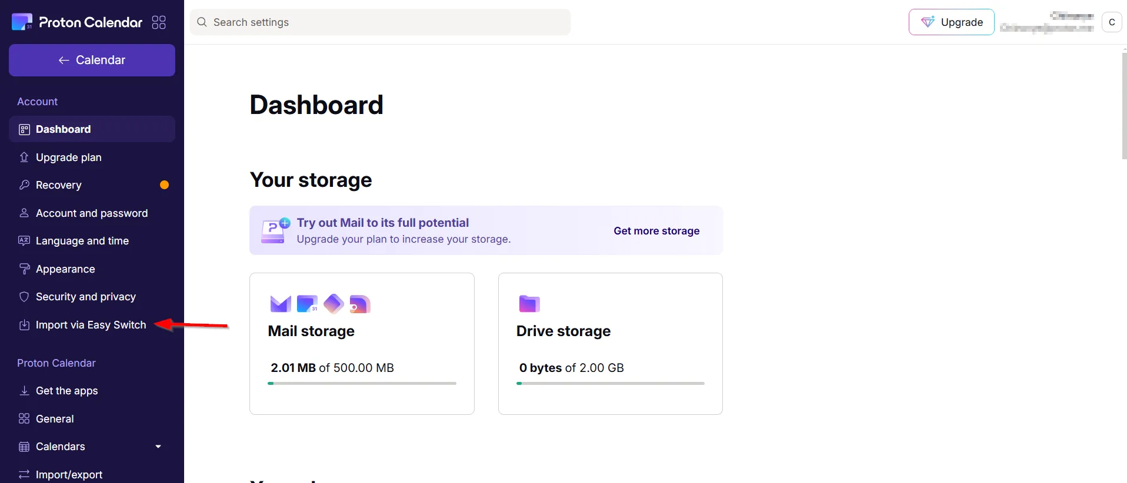
Task: Click the Easy Switch import icon
Action: (24, 325)
